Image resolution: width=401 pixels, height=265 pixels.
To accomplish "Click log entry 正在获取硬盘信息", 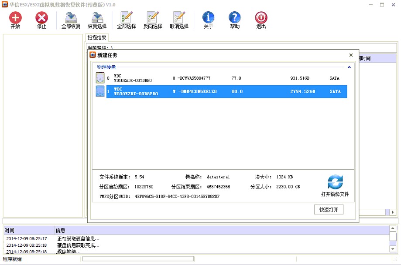I will [x=78, y=239].
